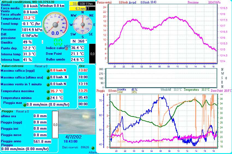Screen dimensions: 232x154
Task: Select the max gust time 13:02
Action: tap(83, 70)
